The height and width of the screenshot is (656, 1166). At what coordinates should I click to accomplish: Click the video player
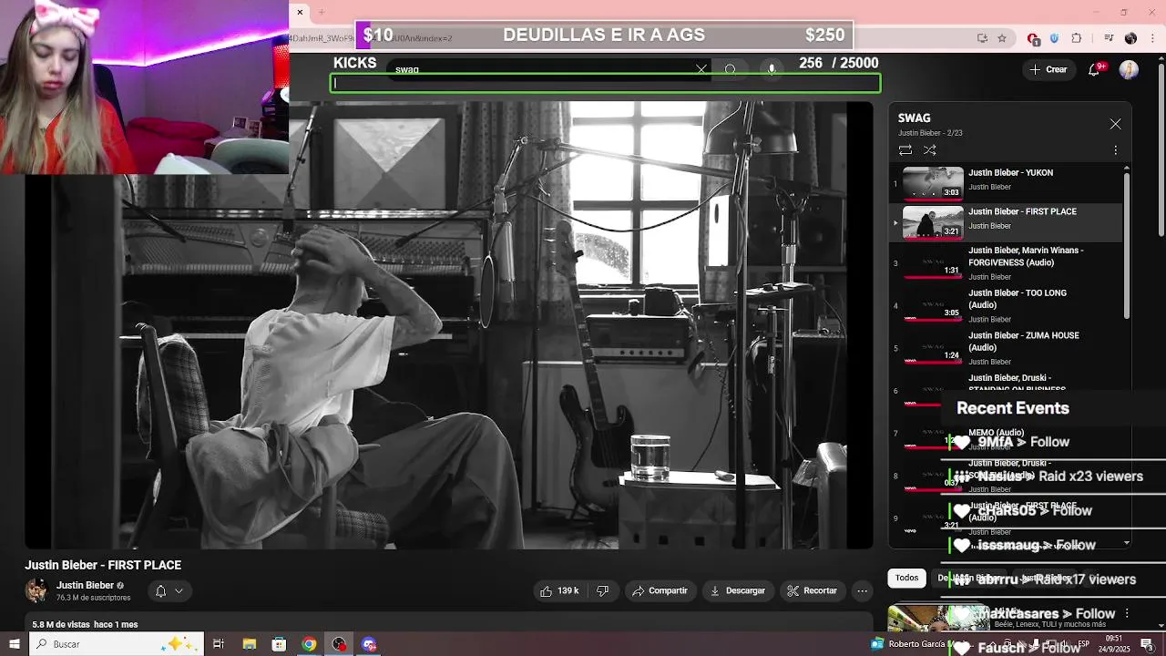448,324
